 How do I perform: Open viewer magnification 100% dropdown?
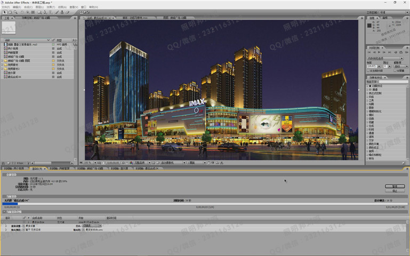tap(90, 163)
